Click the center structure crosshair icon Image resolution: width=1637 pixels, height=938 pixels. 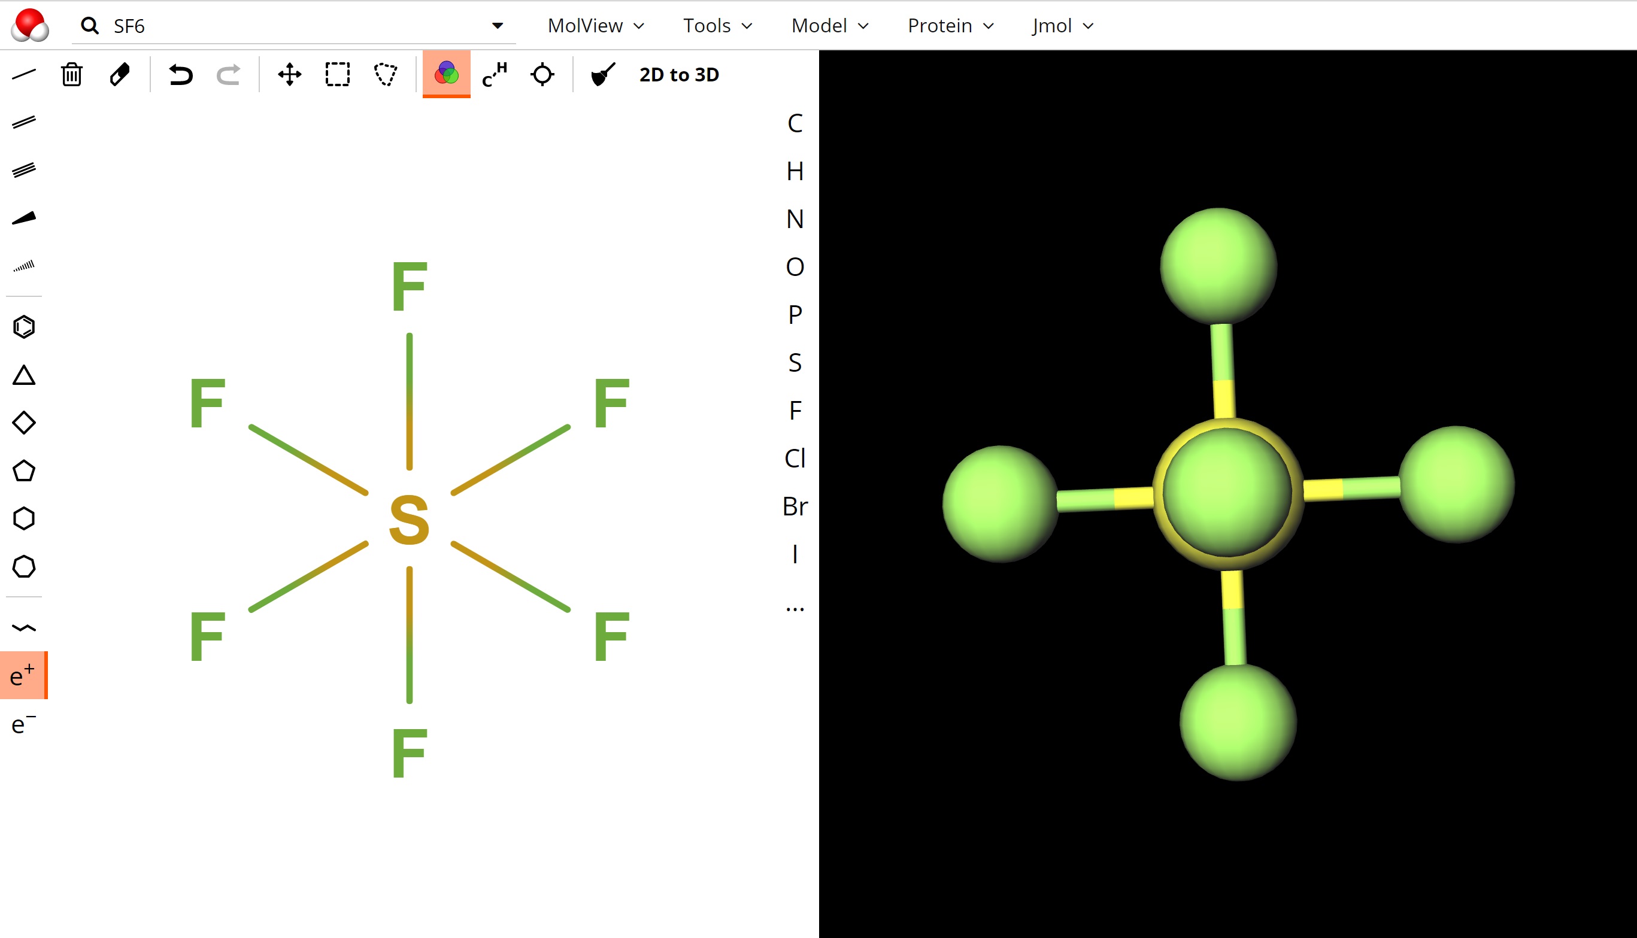tap(542, 75)
